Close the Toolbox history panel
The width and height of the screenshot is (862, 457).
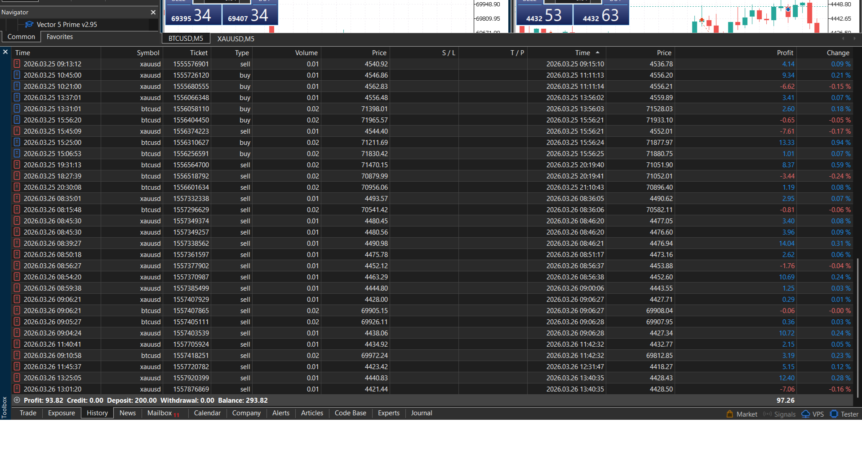(5, 52)
